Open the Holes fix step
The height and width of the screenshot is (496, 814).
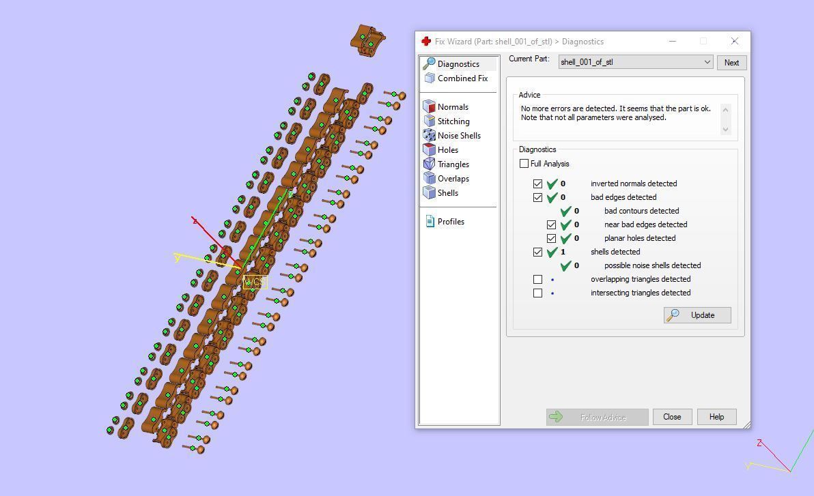point(447,150)
